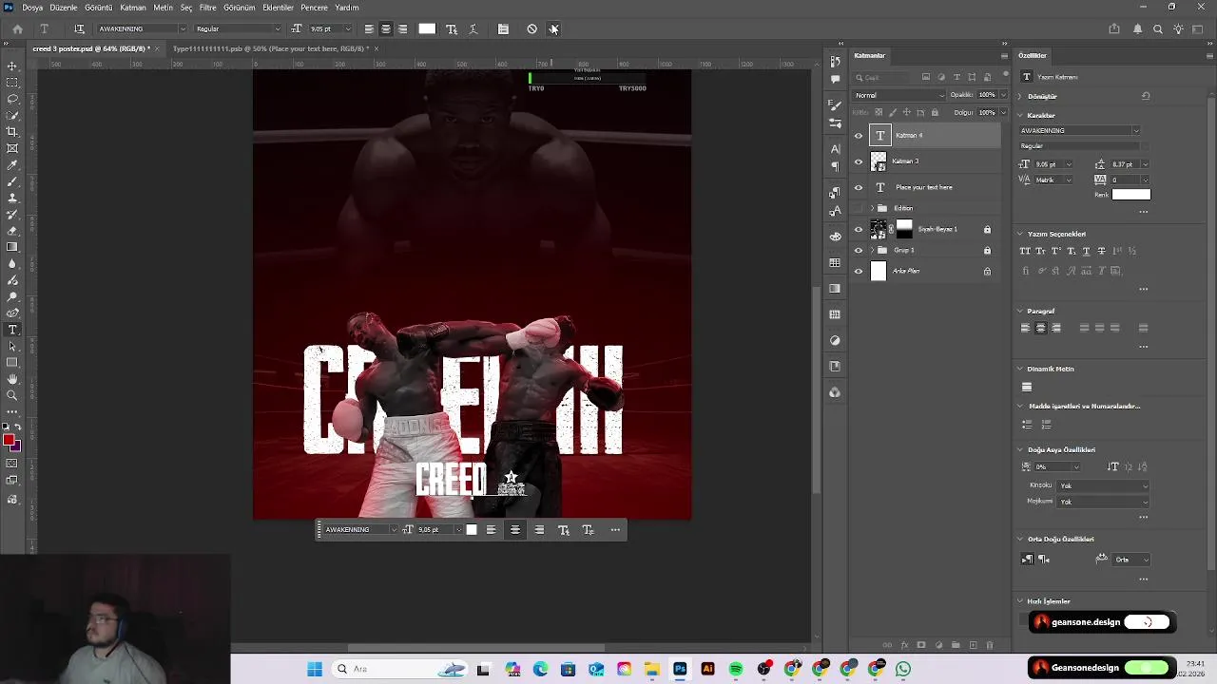Click the Renk color swatch

[1130, 195]
